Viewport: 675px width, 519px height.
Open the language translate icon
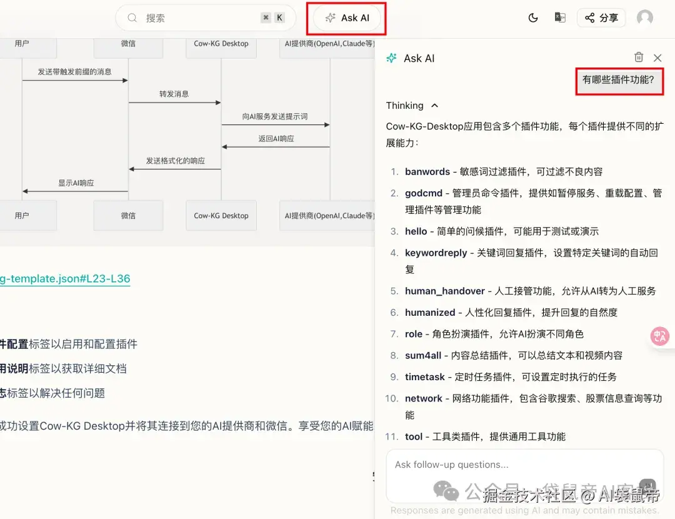[x=560, y=18]
